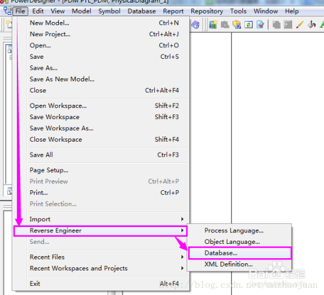This screenshot has height=295, width=324.
Task: Click Exit in the File menu
Action: (101, 283)
